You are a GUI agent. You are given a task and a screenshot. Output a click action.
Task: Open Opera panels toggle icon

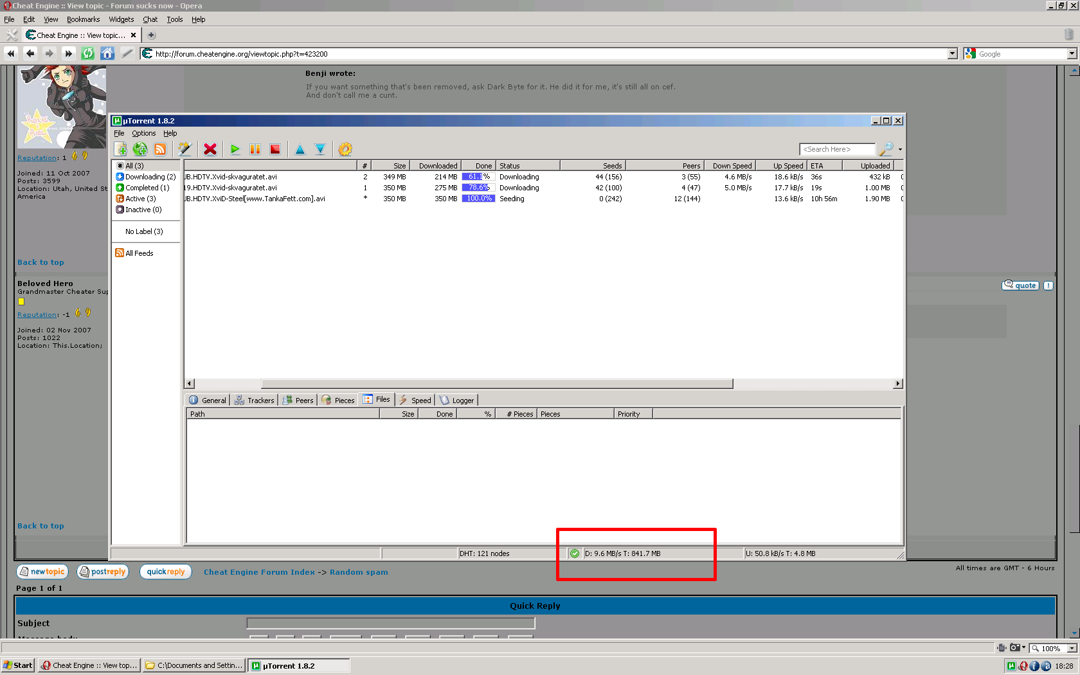pyautogui.click(x=12, y=35)
